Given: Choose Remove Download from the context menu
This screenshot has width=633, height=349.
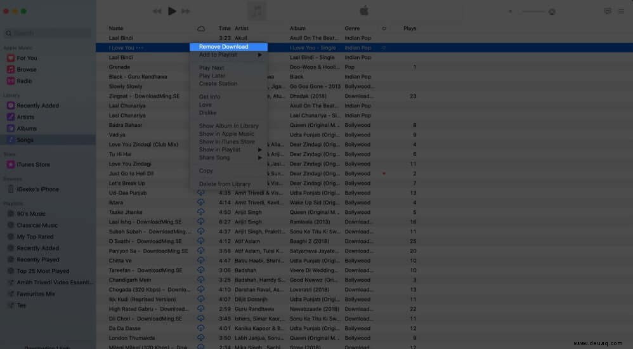Looking at the screenshot, I should coord(228,47).
